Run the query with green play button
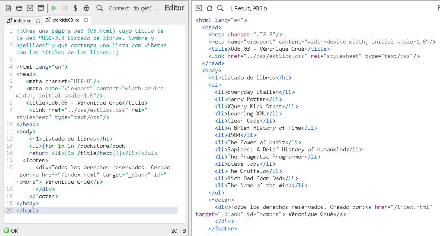The image size is (440, 236). pos(54,8)
